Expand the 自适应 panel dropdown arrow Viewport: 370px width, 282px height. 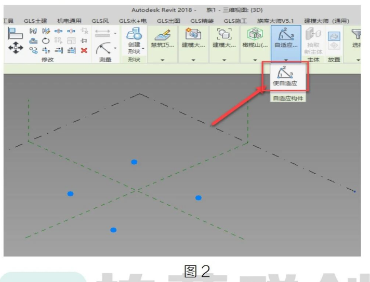286,60
